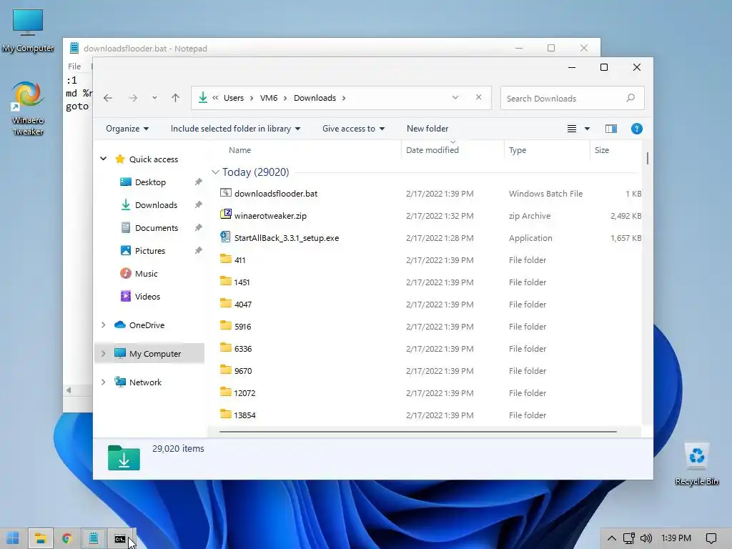Open Music in Quick access
The width and height of the screenshot is (732, 549).
point(146,274)
